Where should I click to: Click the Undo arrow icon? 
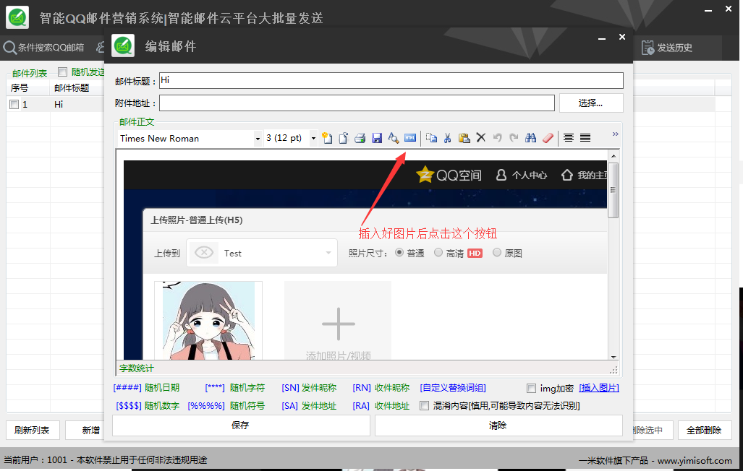(x=498, y=138)
